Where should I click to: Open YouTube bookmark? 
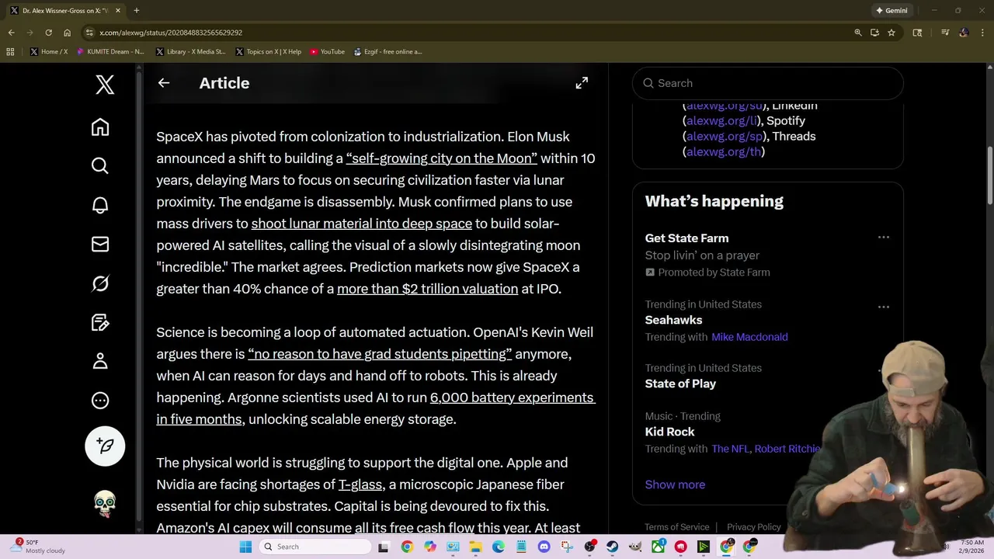coord(327,52)
